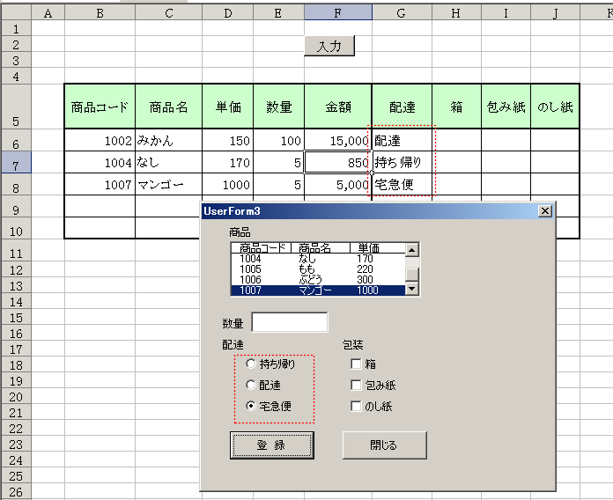613x500 pixels.
Task: Click the 数量 text input field
Action: (x=289, y=322)
